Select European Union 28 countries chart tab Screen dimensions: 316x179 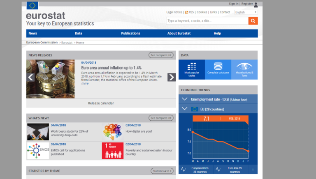coord(196,170)
